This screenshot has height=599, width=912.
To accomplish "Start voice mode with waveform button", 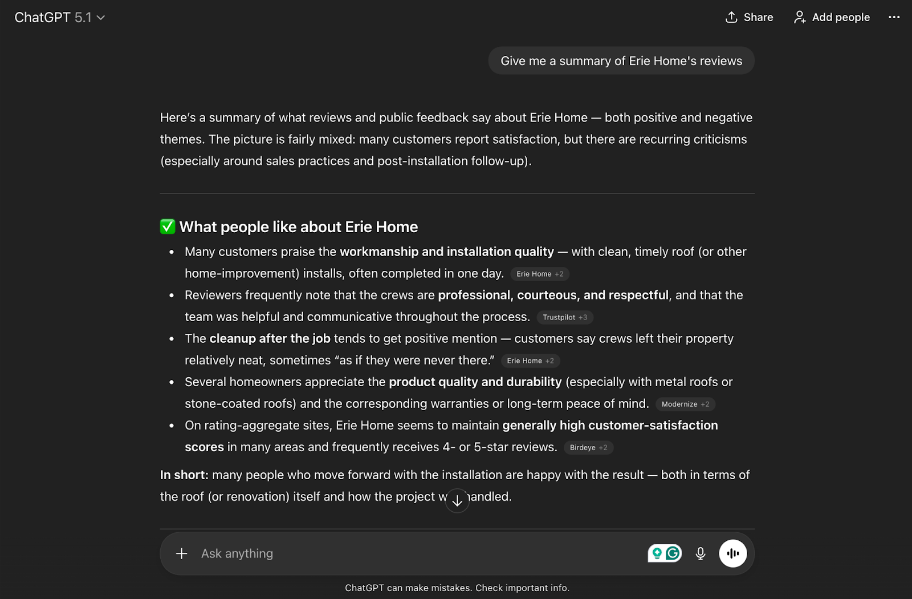I will tap(732, 553).
